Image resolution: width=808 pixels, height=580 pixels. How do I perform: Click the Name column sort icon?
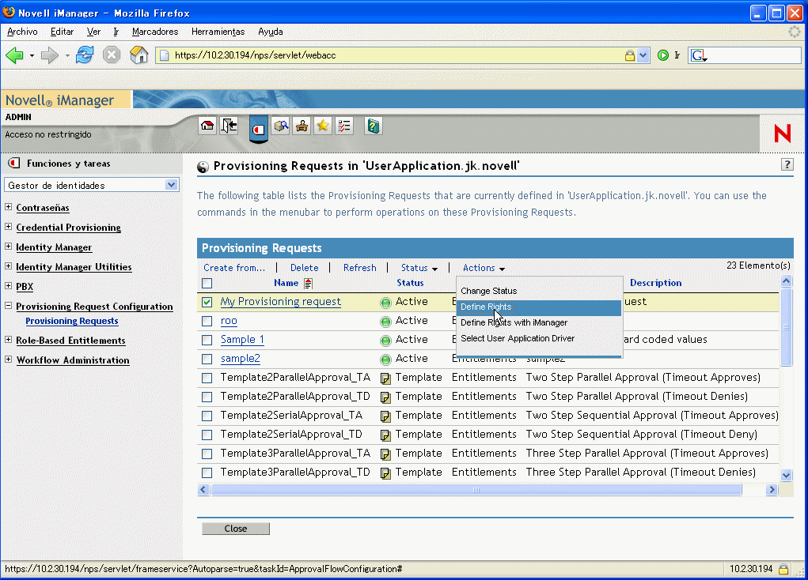point(308,283)
